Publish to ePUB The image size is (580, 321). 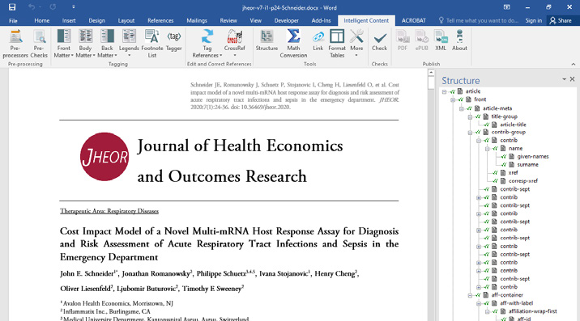pyautogui.click(x=422, y=40)
